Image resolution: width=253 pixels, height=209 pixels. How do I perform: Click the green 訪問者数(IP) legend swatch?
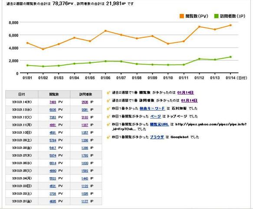point(216,16)
